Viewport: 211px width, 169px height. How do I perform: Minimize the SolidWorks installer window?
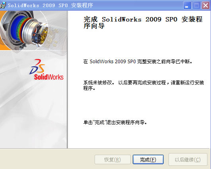click(x=187, y=6)
